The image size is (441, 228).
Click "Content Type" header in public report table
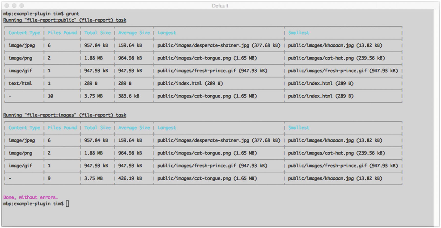click(x=24, y=33)
